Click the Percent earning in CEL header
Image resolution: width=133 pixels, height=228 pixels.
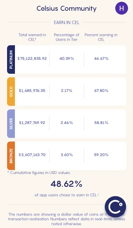pos(101,37)
